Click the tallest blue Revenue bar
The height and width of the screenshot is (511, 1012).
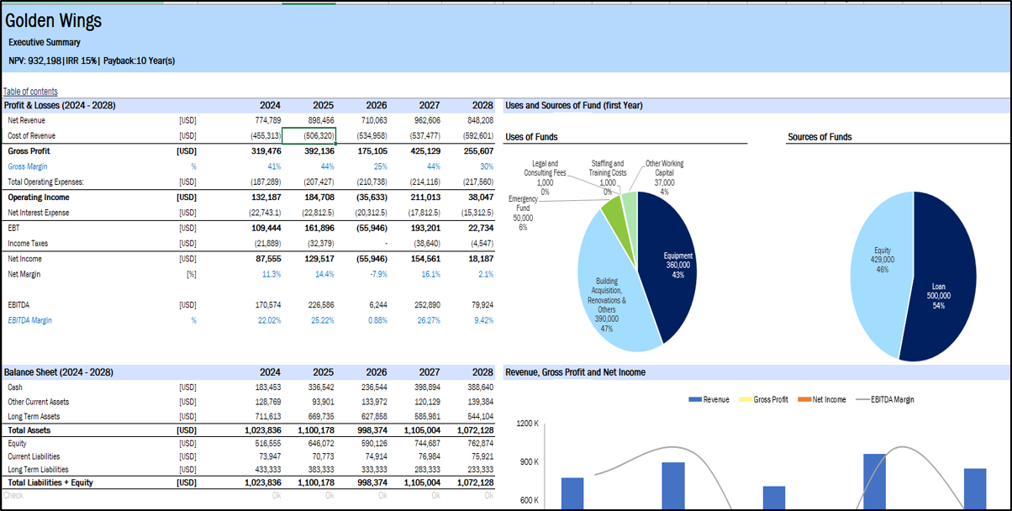pyautogui.click(x=874, y=482)
